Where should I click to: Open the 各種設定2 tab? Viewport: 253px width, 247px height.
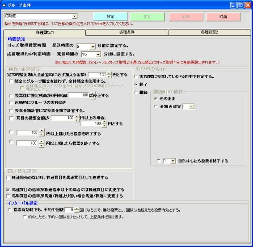point(209,32)
